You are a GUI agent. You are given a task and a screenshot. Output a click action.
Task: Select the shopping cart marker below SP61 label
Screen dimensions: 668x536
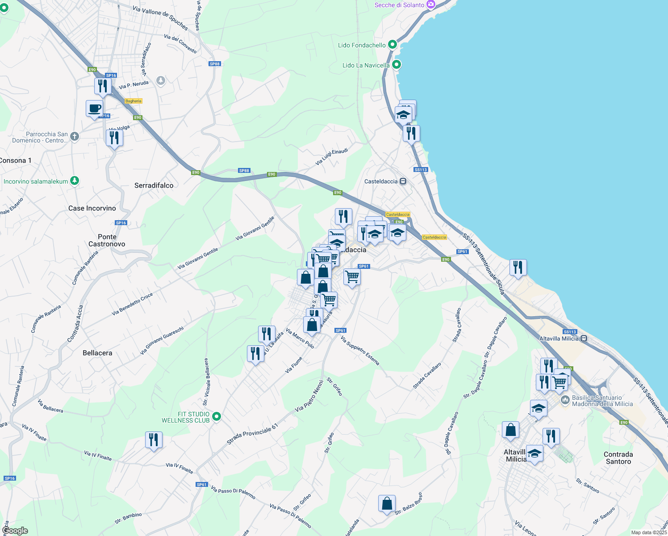tap(352, 277)
